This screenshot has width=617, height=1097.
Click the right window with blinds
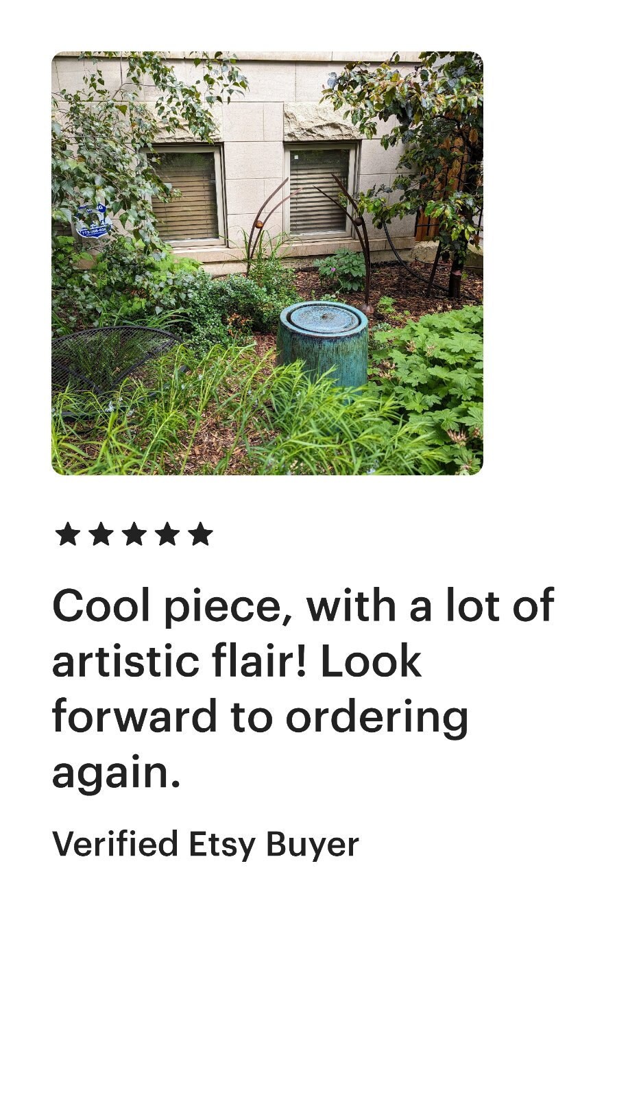tap(321, 190)
